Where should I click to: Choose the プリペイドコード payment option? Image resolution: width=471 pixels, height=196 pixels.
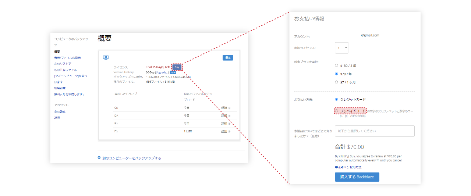click(x=336, y=111)
